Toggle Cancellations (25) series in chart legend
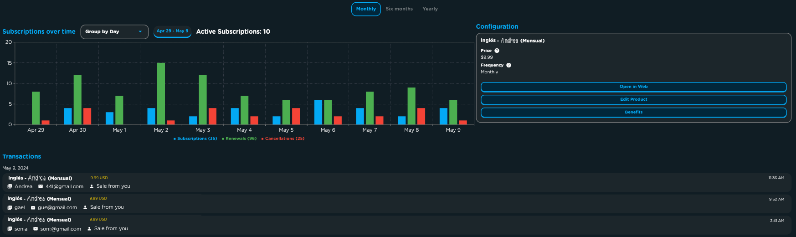 283,139
